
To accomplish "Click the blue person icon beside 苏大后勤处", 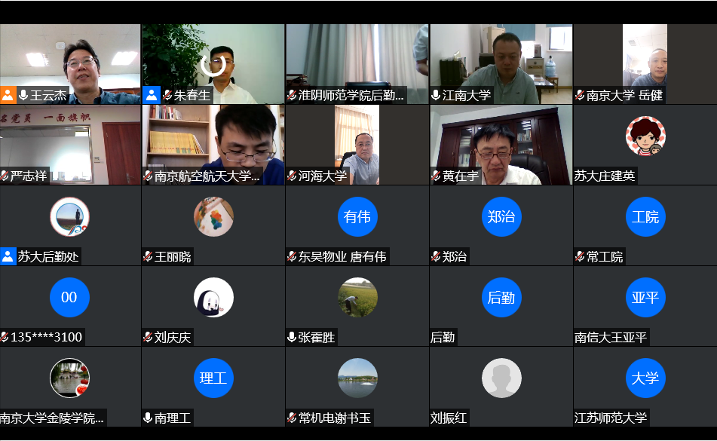I will (8, 256).
